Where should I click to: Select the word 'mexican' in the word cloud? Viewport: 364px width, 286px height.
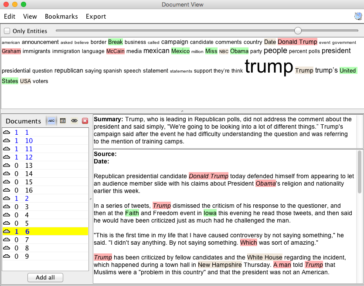pos(156,51)
